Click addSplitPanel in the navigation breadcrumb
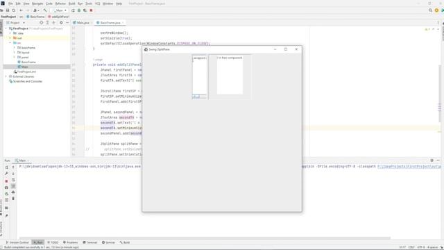The width and height of the screenshot is (444, 250). 58,17
